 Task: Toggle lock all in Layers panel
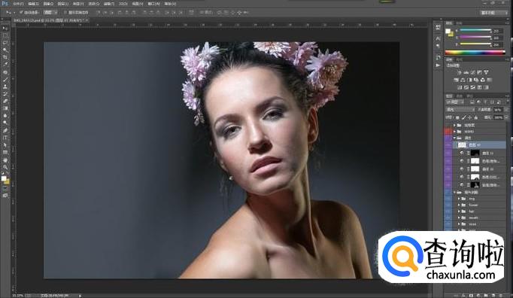coord(476,117)
